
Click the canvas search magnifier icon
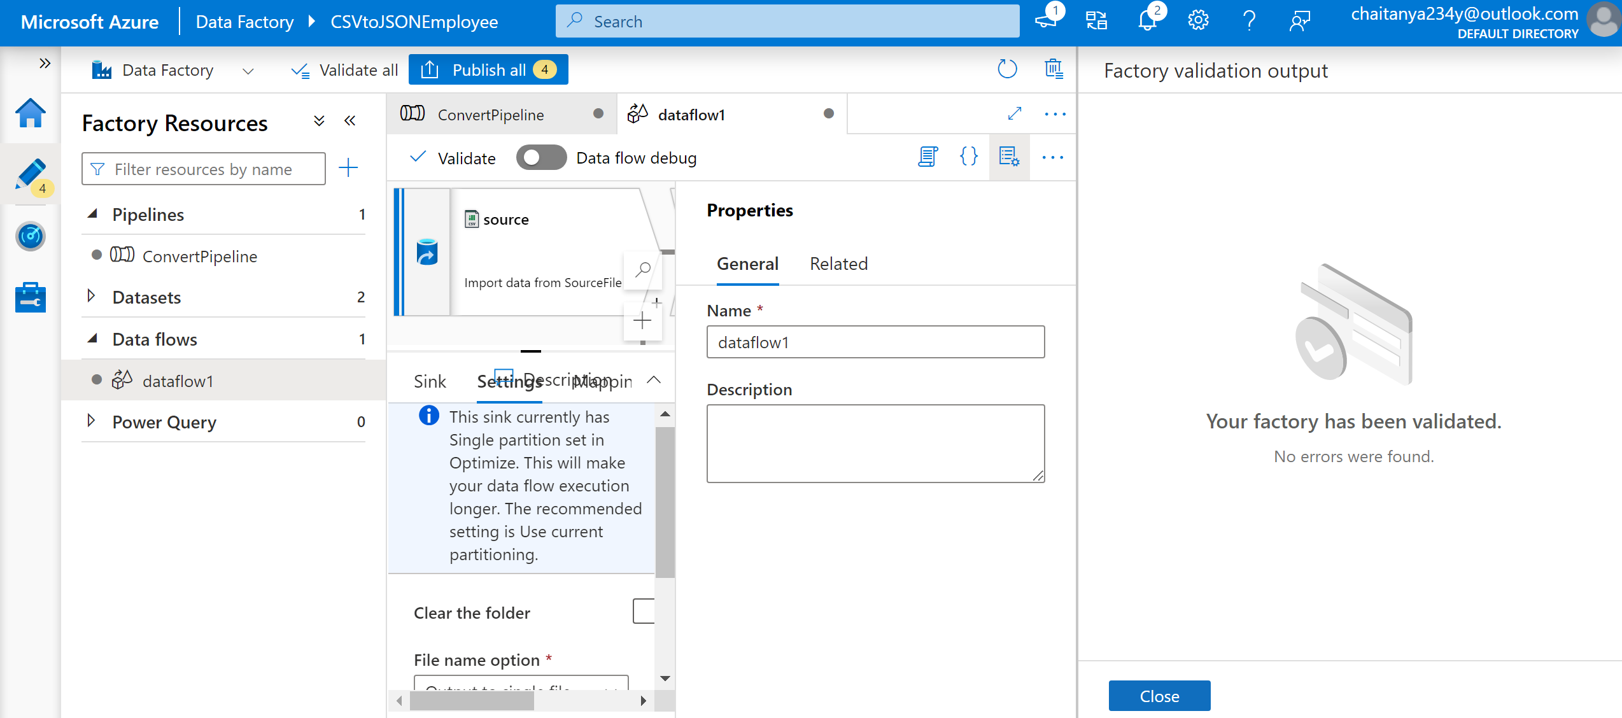(643, 269)
